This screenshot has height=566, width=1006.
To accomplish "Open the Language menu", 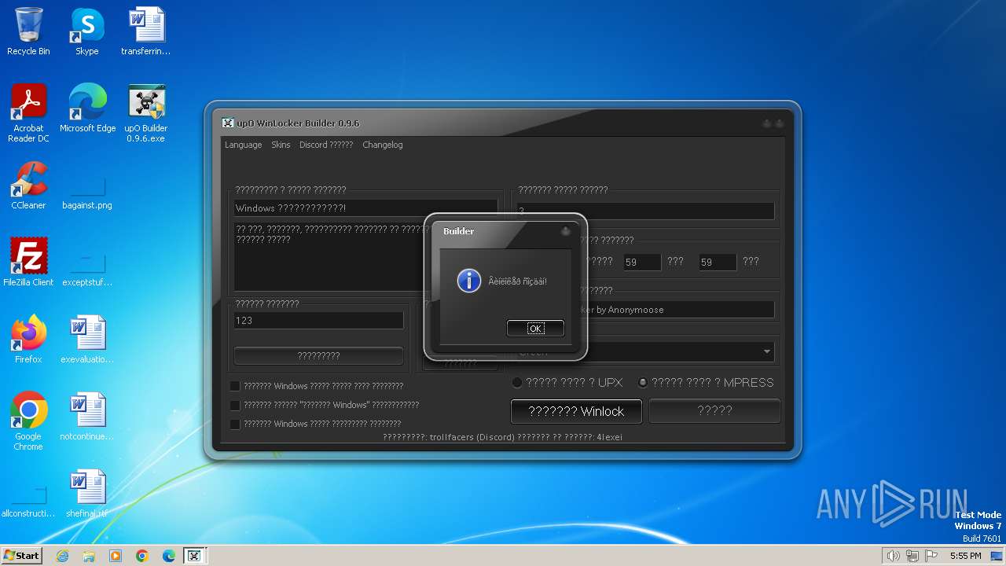I will point(243,145).
